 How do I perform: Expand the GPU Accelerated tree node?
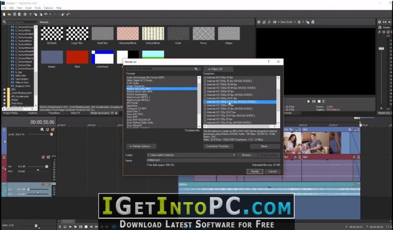coord(4,96)
